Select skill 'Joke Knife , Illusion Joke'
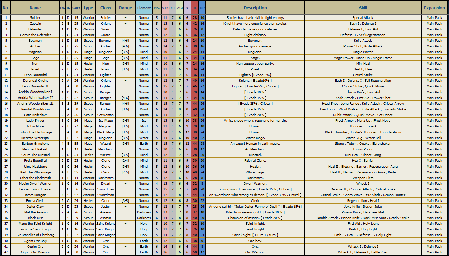Screen dimensions: 449x256 point(363,207)
